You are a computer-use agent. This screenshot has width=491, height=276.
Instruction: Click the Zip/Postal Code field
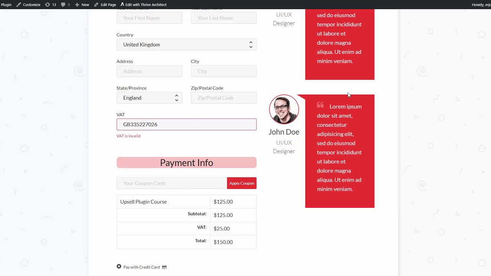(224, 98)
